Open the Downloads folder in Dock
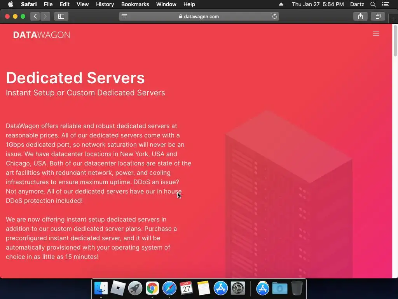Image resolution: width=398 pixels, height=299 pixels. coord(280,288)
